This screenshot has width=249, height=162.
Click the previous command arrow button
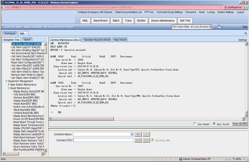tap(138, 134)
